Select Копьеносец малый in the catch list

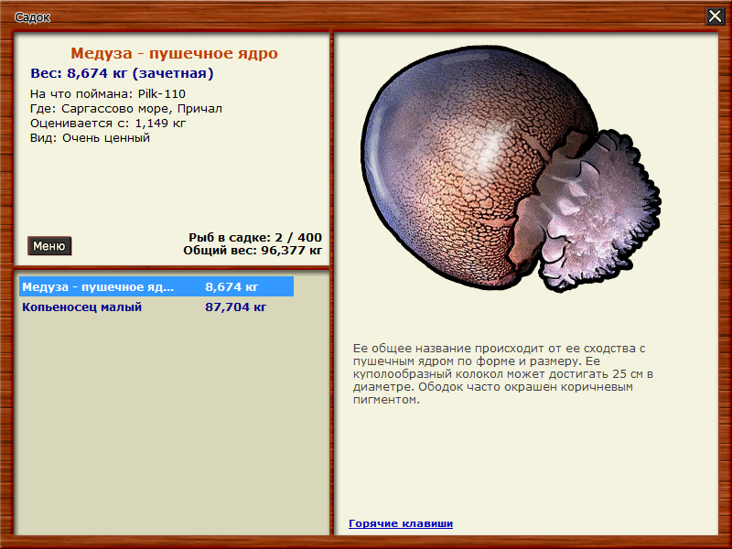pos(82,307)
